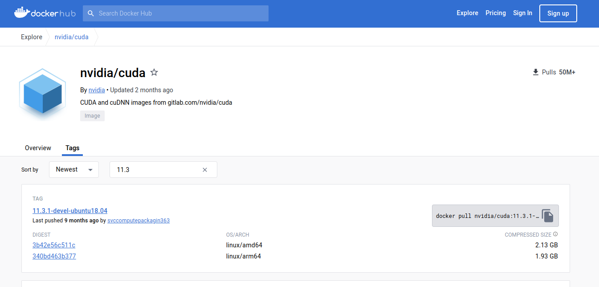Open the Pricing page
Screen dimensions: 599x287
click(496, 13)
